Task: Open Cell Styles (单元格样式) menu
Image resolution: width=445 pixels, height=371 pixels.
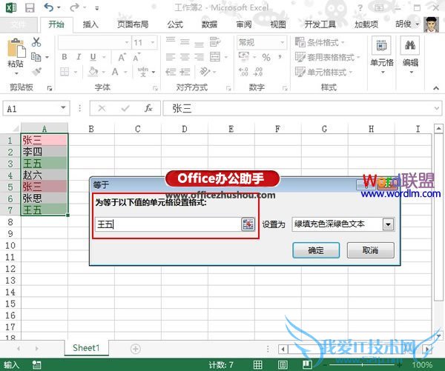Action: click(324, 72)
